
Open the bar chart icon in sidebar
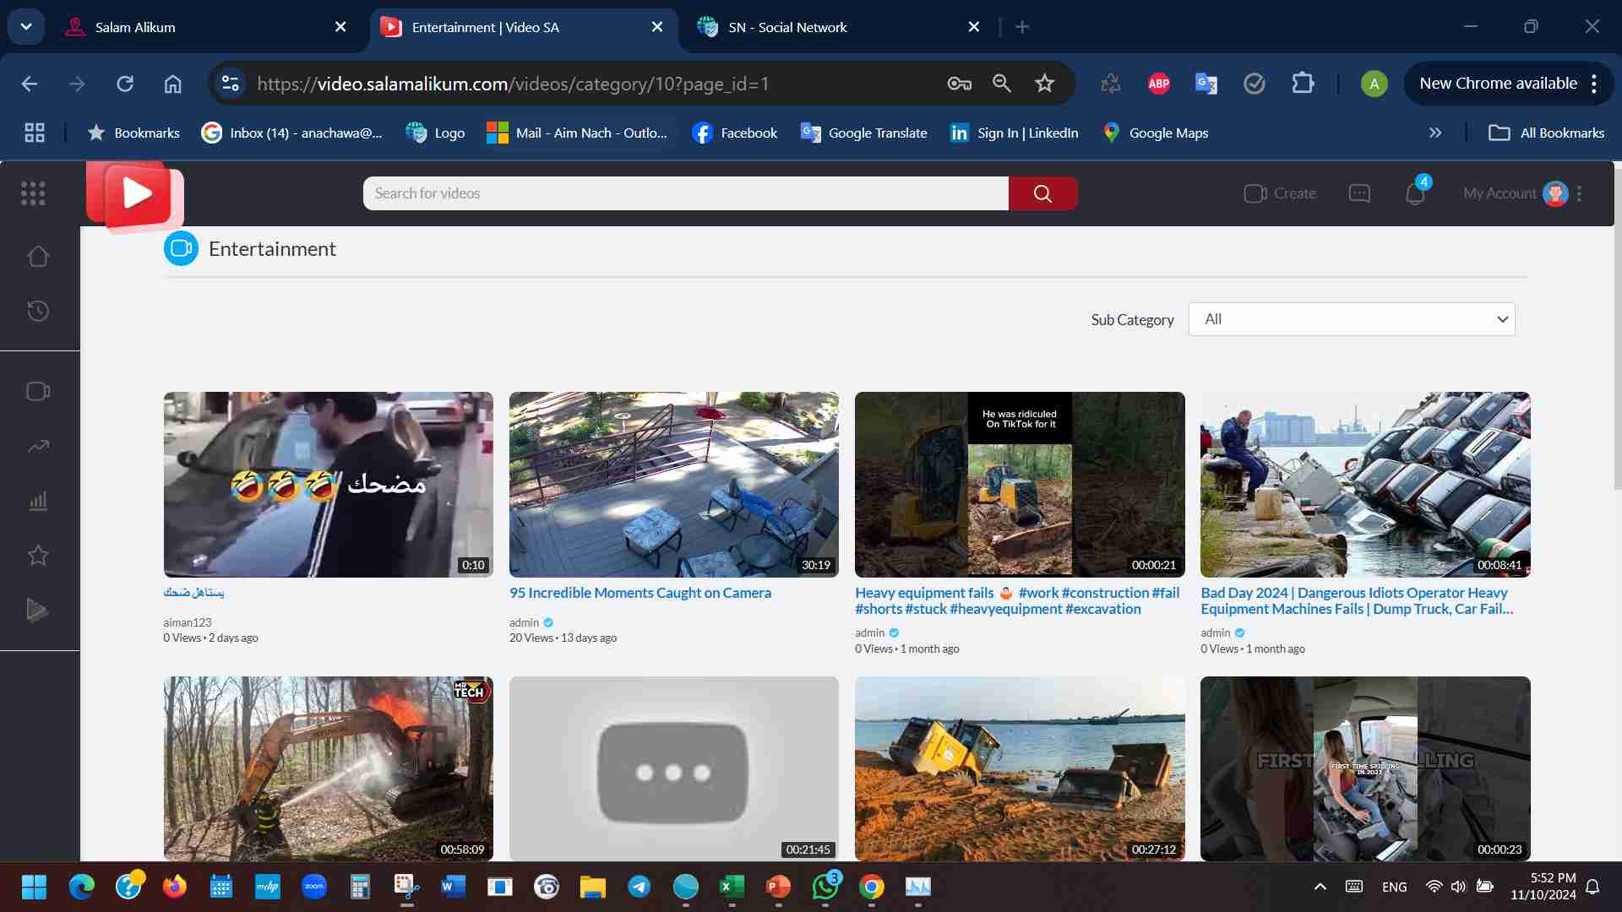click(38, 501)
